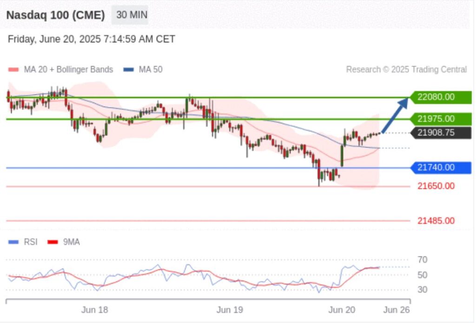Click the black 21908.75 current price tag
Viewport: 476px width, 323px height.
[x=440, y=133]
